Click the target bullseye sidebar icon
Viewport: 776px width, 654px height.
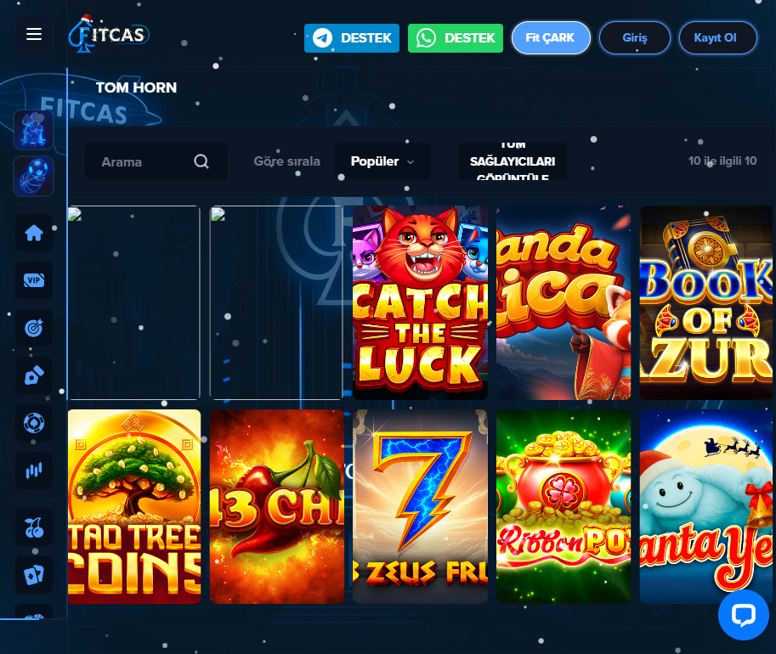tap(34, 328)
